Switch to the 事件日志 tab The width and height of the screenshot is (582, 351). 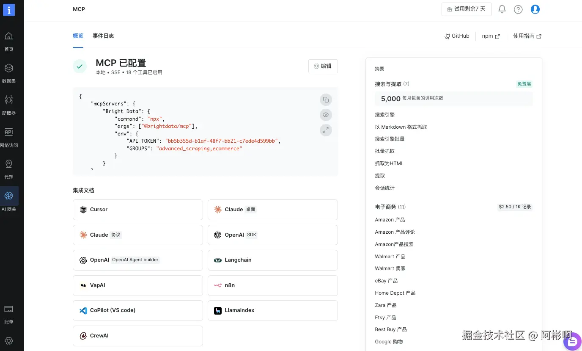tap(103, 36)
